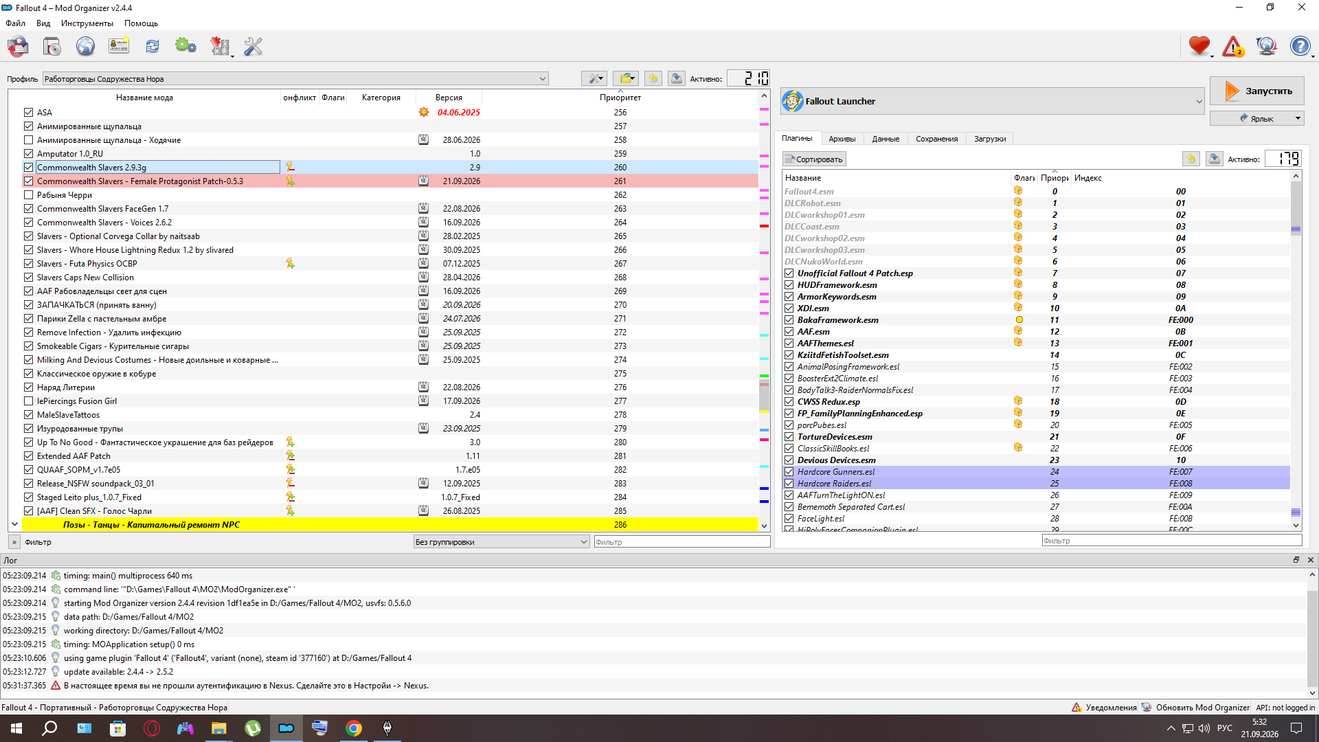1319x742 pixels.
Task: Open the Инструменты menu
Action: [87, 23]
